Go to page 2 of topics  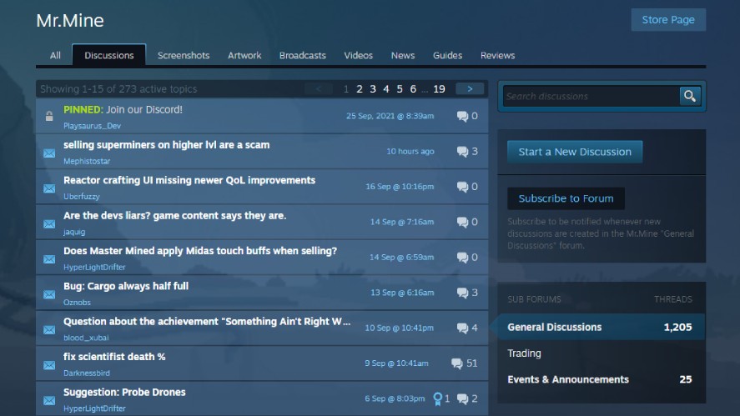click(x=360, y=88)
